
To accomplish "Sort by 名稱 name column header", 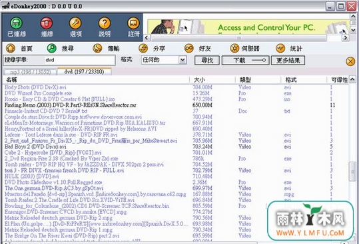I will coord(97,80).
